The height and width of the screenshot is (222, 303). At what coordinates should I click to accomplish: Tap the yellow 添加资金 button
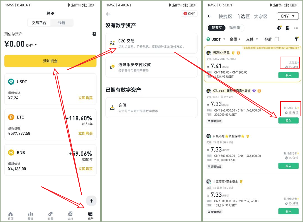click(x=50, y=61)
